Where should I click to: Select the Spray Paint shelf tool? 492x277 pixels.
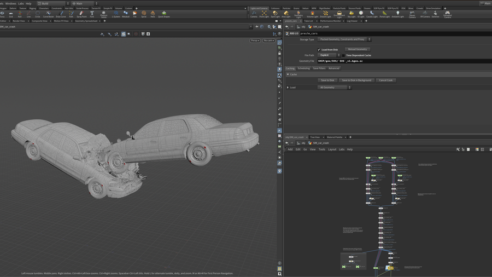point(81,14)
